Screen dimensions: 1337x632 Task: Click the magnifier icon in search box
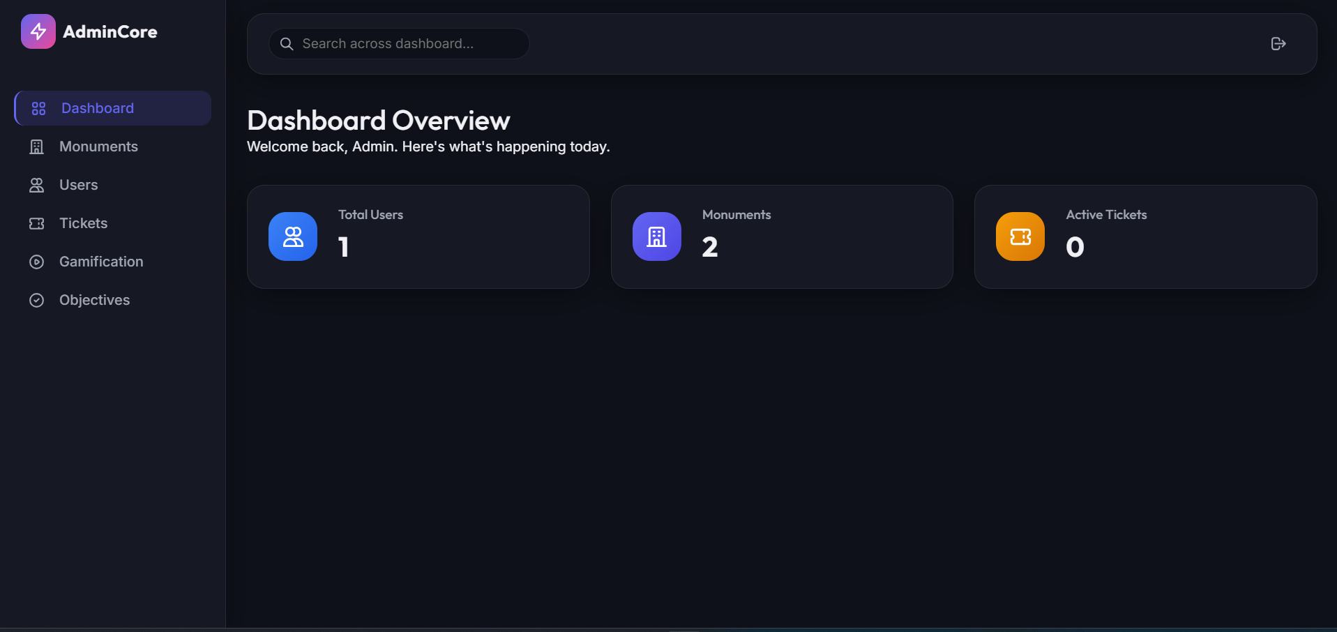(x=287, y=44)
